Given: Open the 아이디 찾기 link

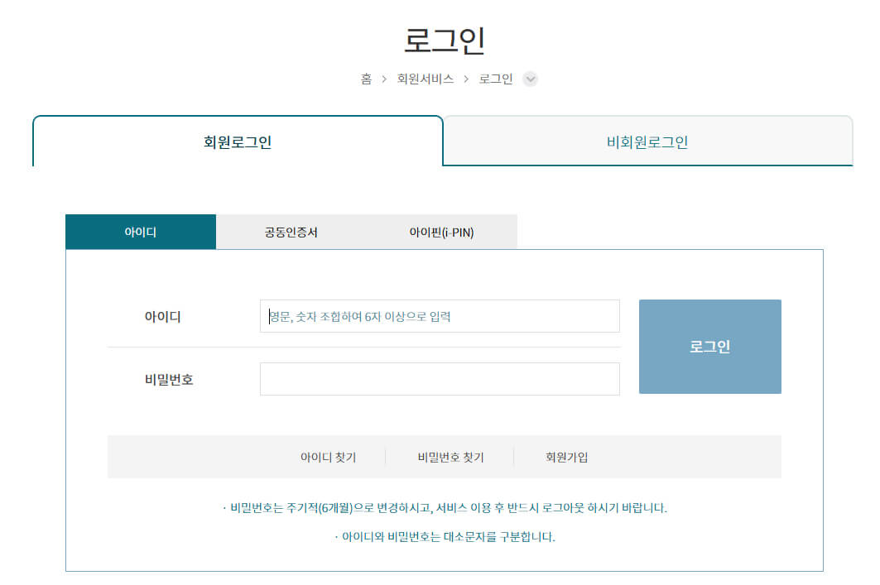Looking at the screenshot, I should pos(329,456).
